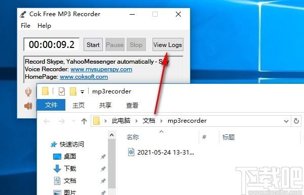Open View Logs in MP3 Recorder

(168, 44)
